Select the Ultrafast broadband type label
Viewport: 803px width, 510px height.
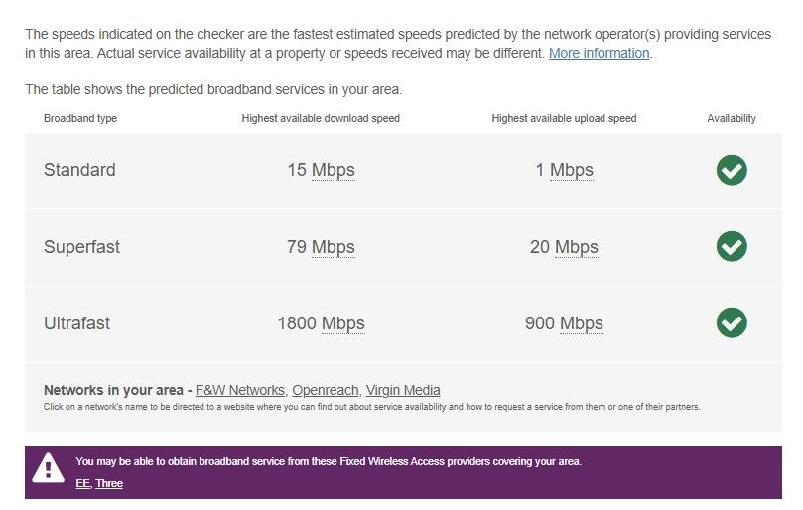[x=76, y=323]
